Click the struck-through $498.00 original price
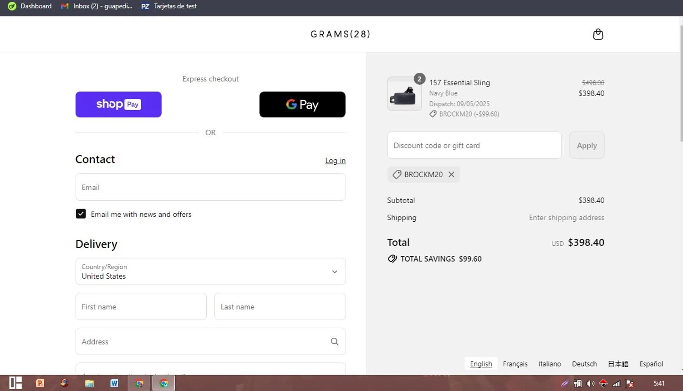683x391 pixels. point(593,82)
